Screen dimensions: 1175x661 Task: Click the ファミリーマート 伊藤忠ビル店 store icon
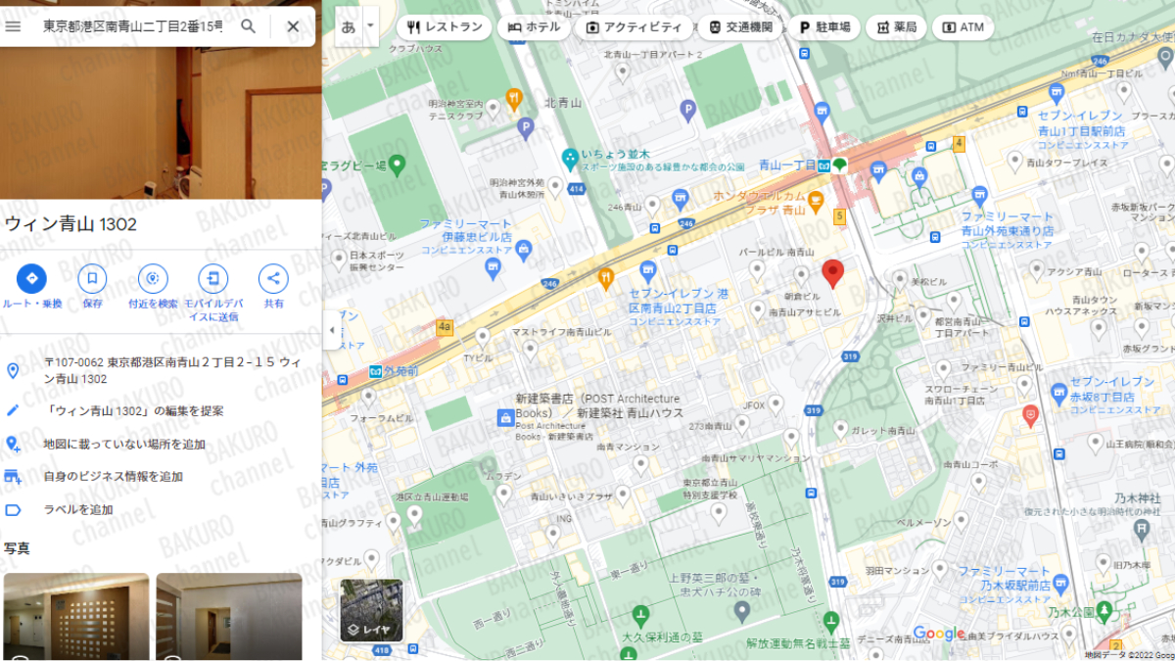point(524,250)
